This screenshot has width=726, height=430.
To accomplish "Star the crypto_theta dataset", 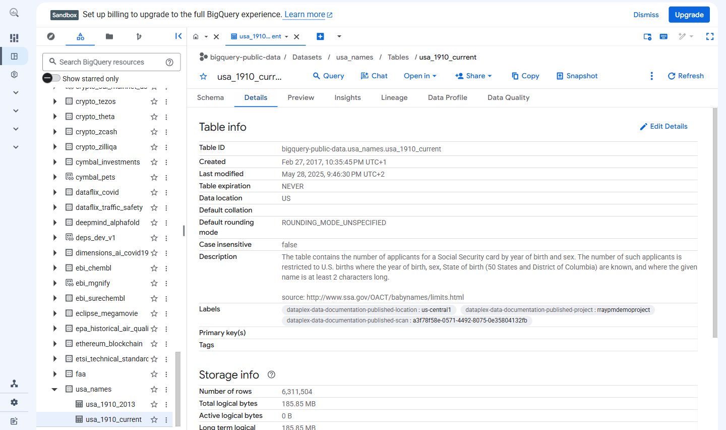I will (154, 117).
